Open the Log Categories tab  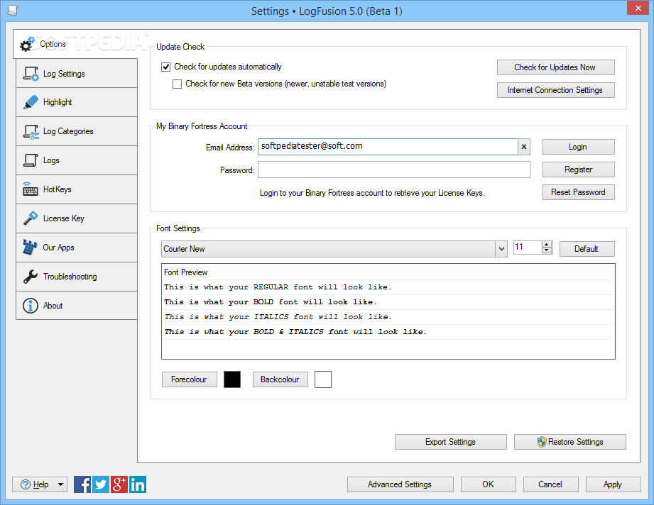[x=77, y=132]
